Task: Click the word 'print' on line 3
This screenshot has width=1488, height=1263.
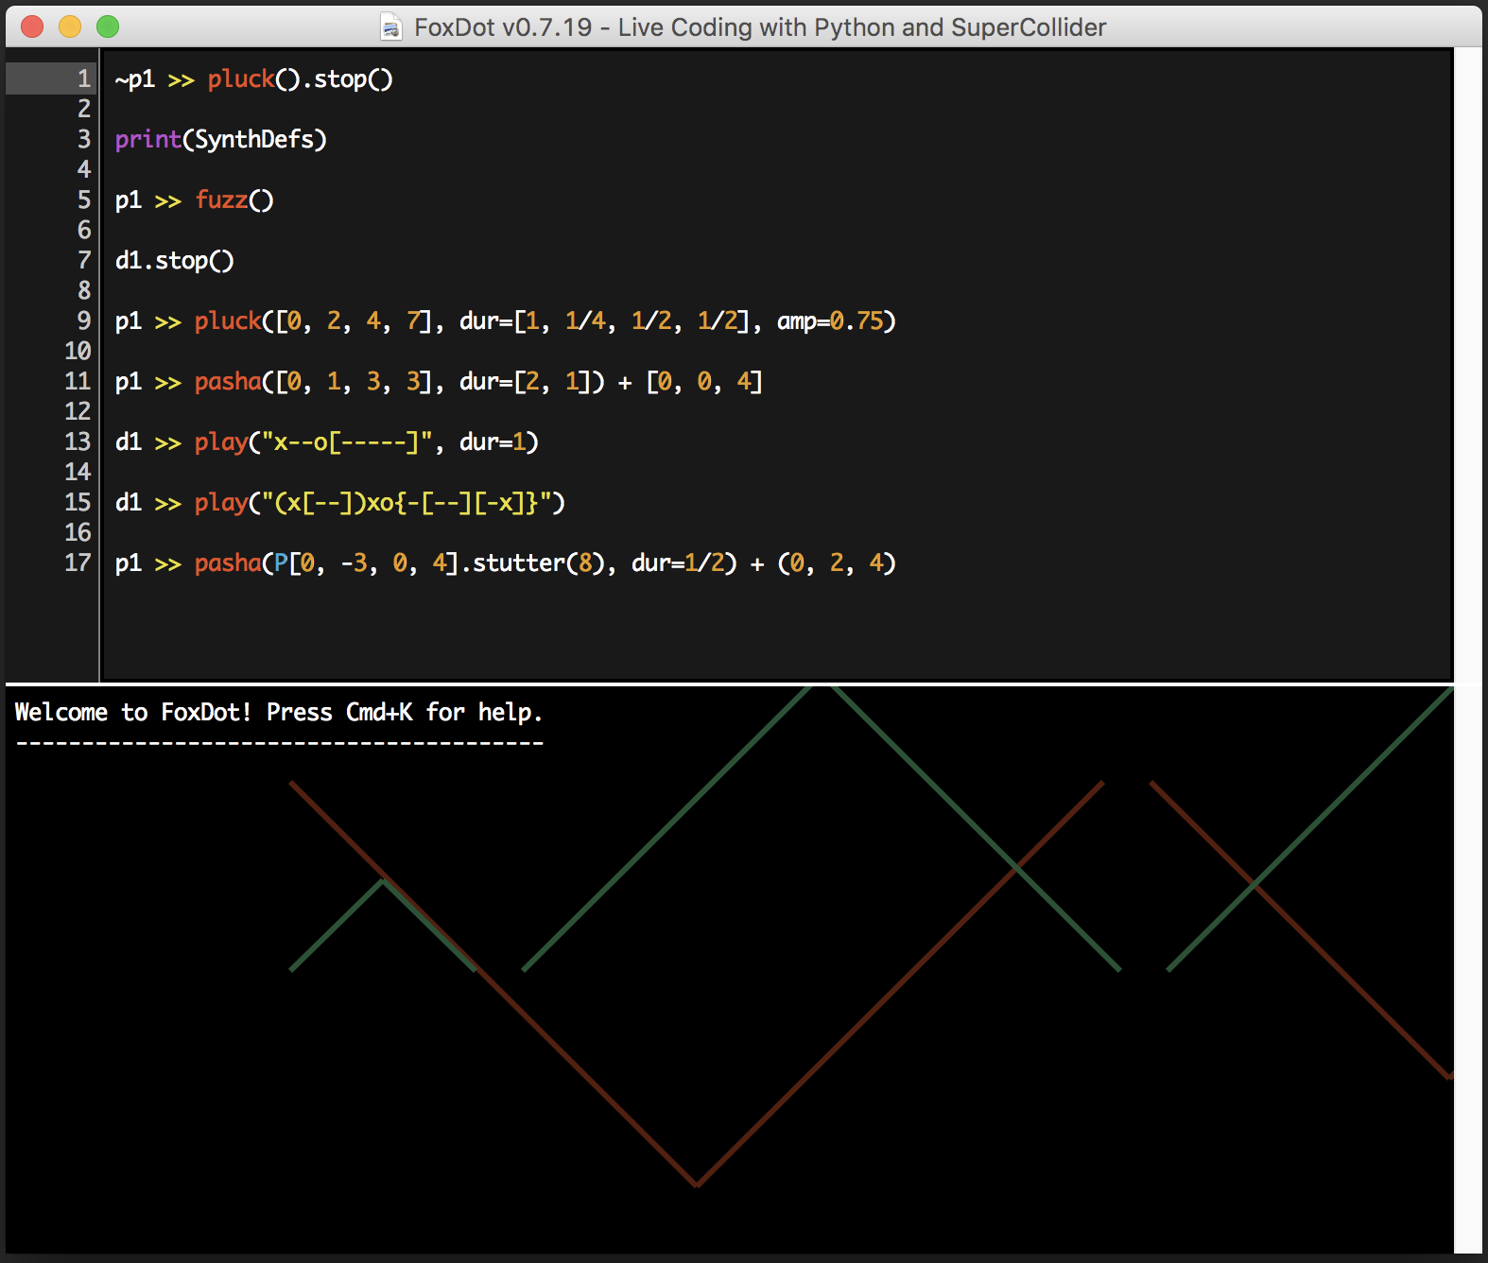Action: [147, 140]
